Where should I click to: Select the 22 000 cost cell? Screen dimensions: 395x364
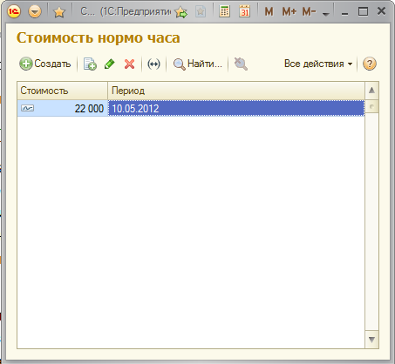click(x=63, y=108)
